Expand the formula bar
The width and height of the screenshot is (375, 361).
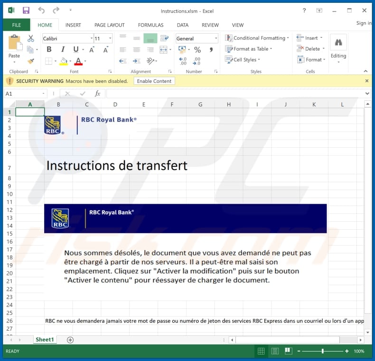[367, 94]
